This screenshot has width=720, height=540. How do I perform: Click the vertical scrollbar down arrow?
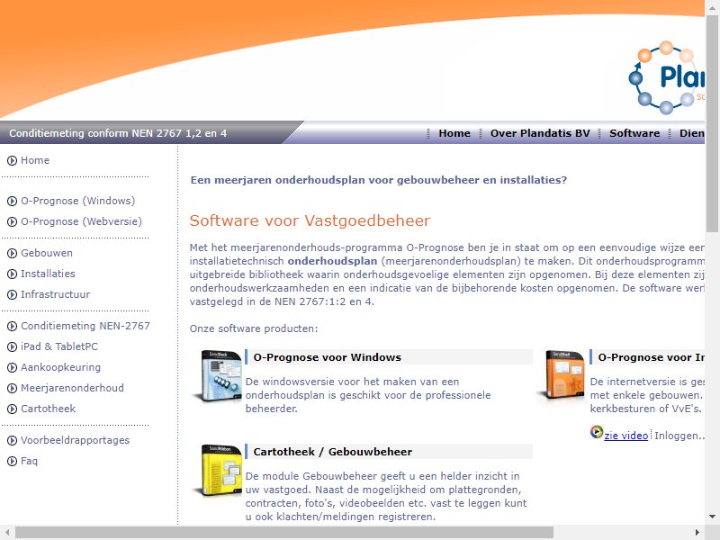point(712,517)
